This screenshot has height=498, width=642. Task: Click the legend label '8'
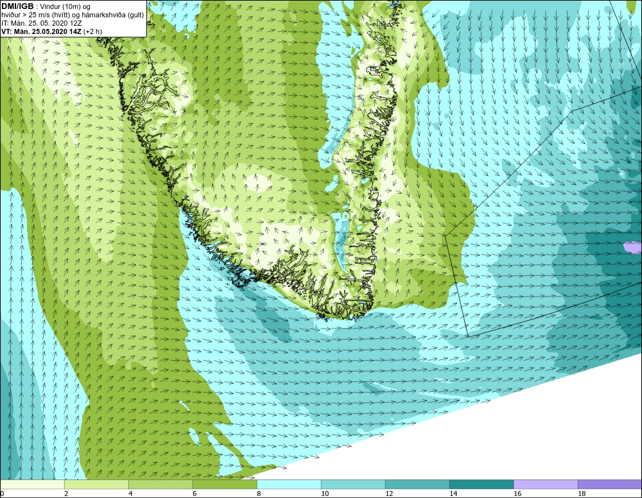[259, 494]
